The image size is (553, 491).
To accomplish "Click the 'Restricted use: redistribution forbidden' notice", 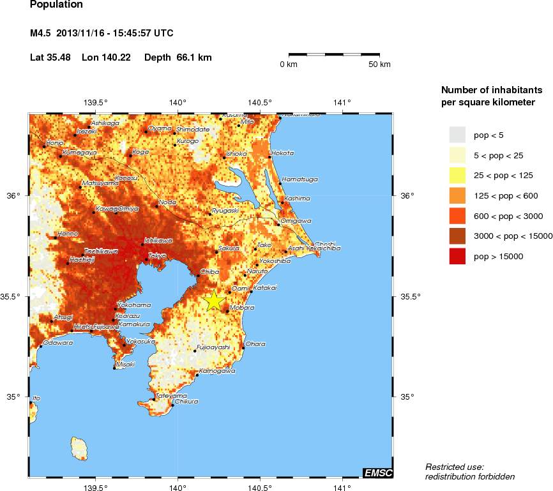I will click(470, 471).
